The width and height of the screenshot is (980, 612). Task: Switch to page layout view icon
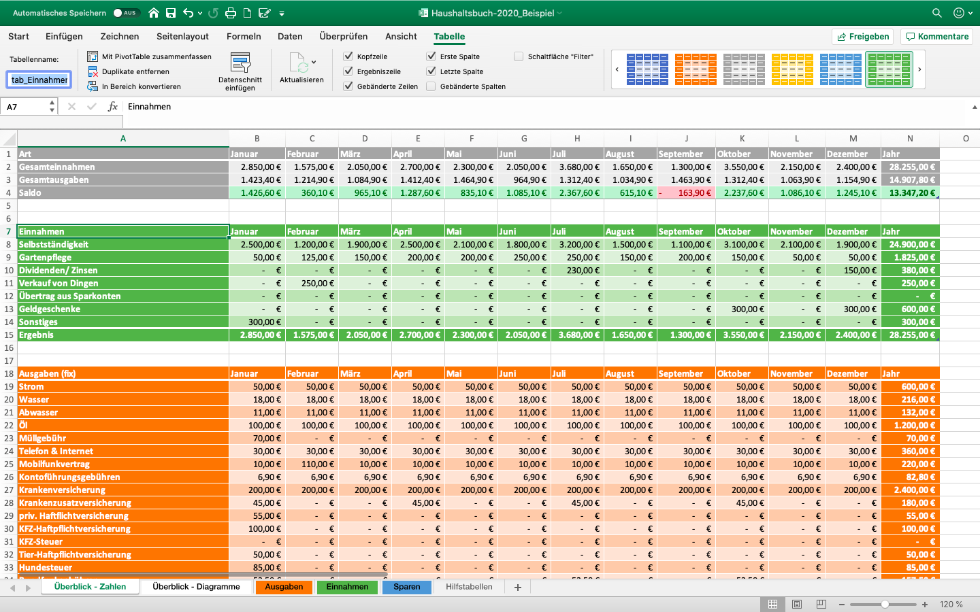point(797,604)
